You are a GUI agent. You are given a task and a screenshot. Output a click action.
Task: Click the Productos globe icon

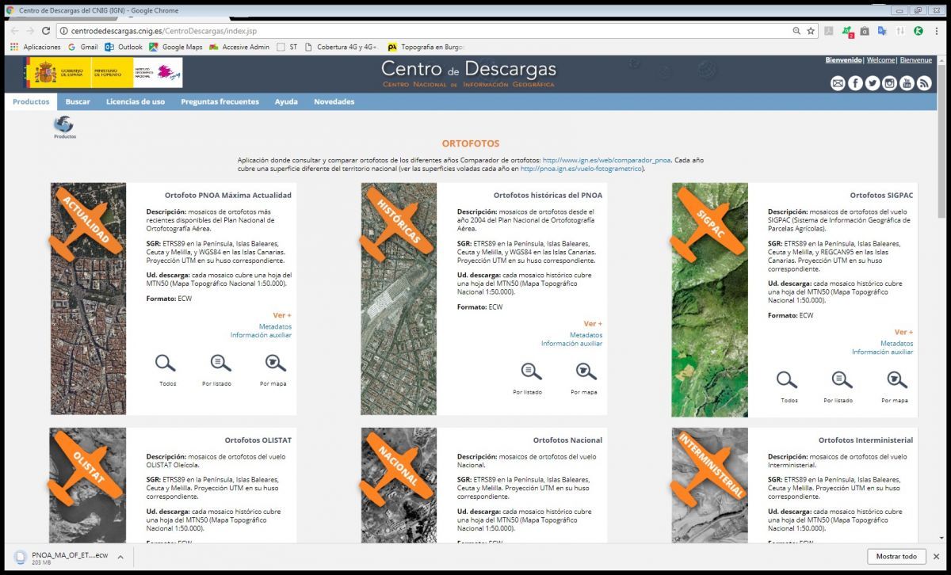tap(64, 124)
